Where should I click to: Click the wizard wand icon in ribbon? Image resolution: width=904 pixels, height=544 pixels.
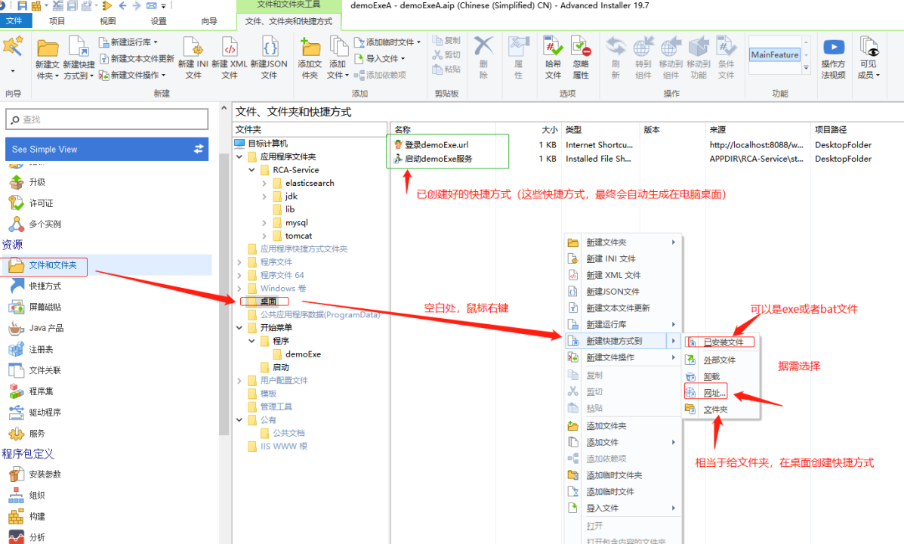pos(13,45)
